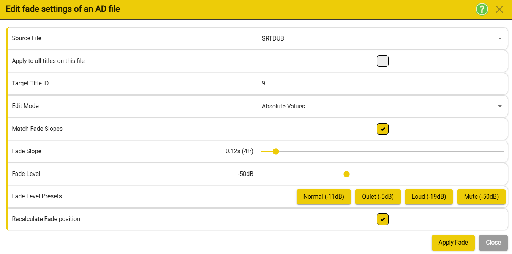Click the Fade Level Presets label
This screenshot has height=254, width=512.
tap(37, 196)
